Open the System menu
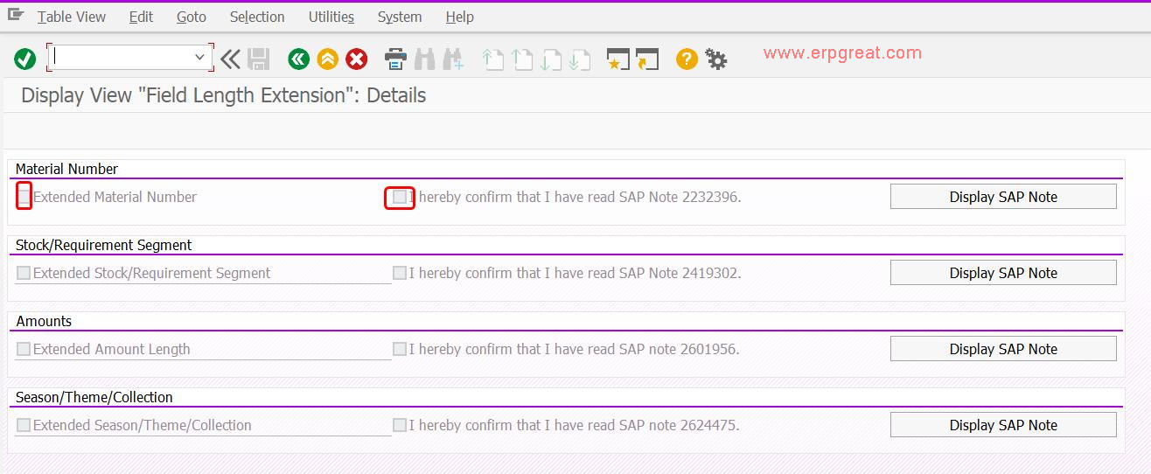1151x474 pixels. [x=400, y=17]
